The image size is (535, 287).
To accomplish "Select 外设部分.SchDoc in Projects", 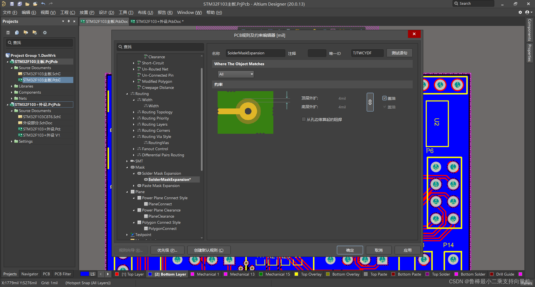I will coord(38,123).
